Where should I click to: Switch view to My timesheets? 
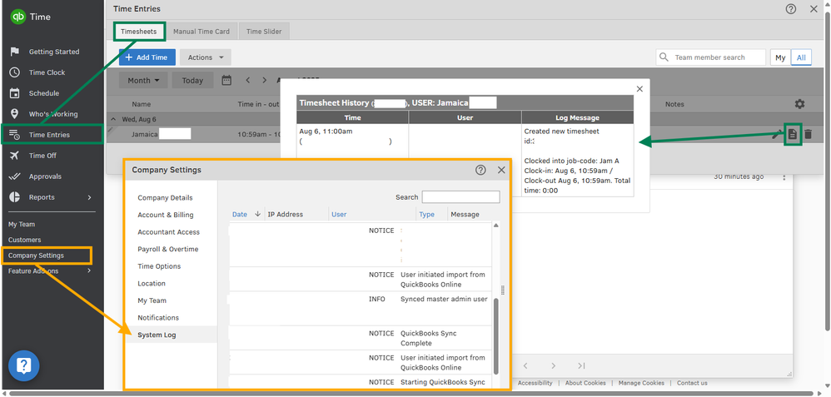point(780,57)
